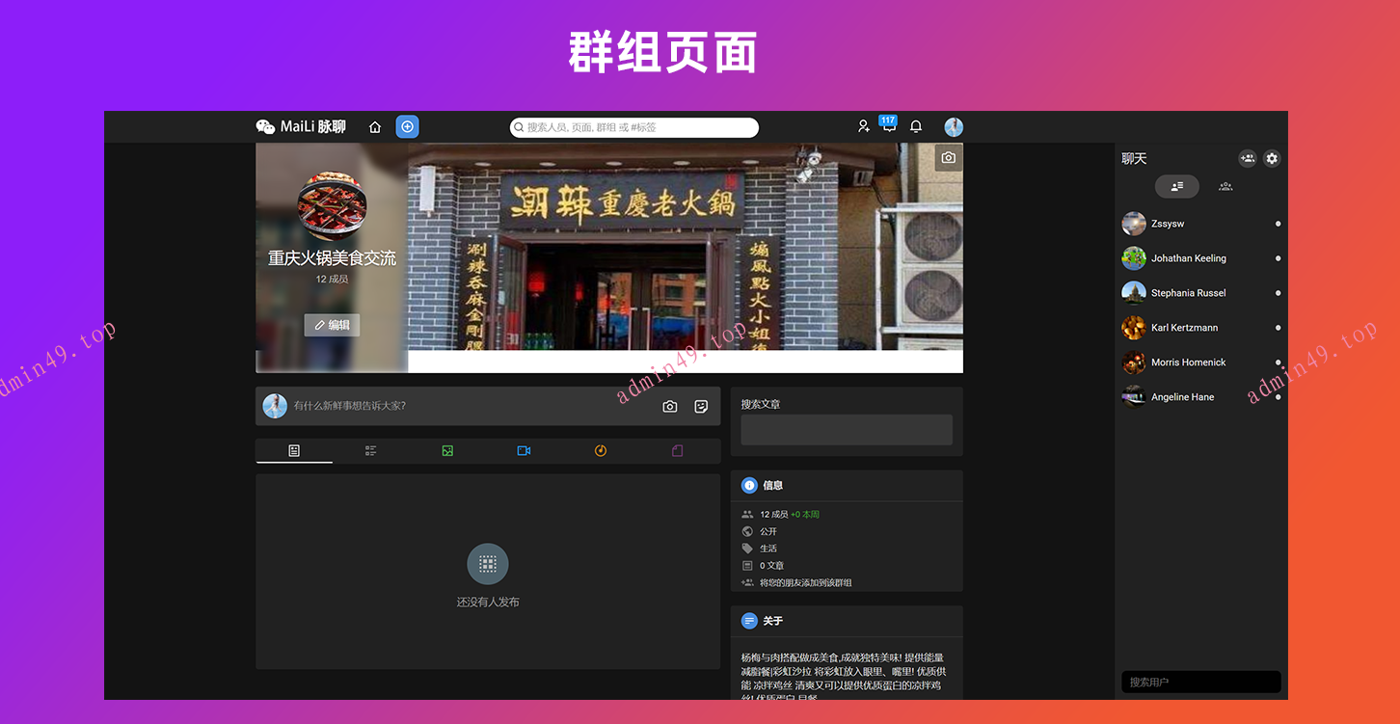This screenshot has width=1400, height=724.
Task: Open chat with Johathan Keeling
Action: click(x=1188, y=258)
